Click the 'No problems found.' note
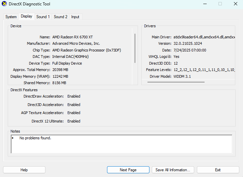Viewport: 243px width, 177px height. click(35, 138)
